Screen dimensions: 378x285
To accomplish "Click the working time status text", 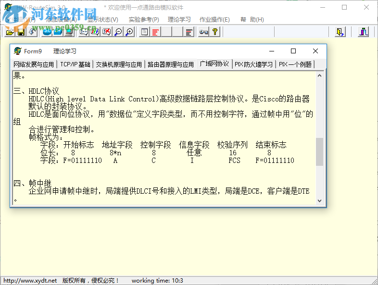I will [x=157, y=281].
